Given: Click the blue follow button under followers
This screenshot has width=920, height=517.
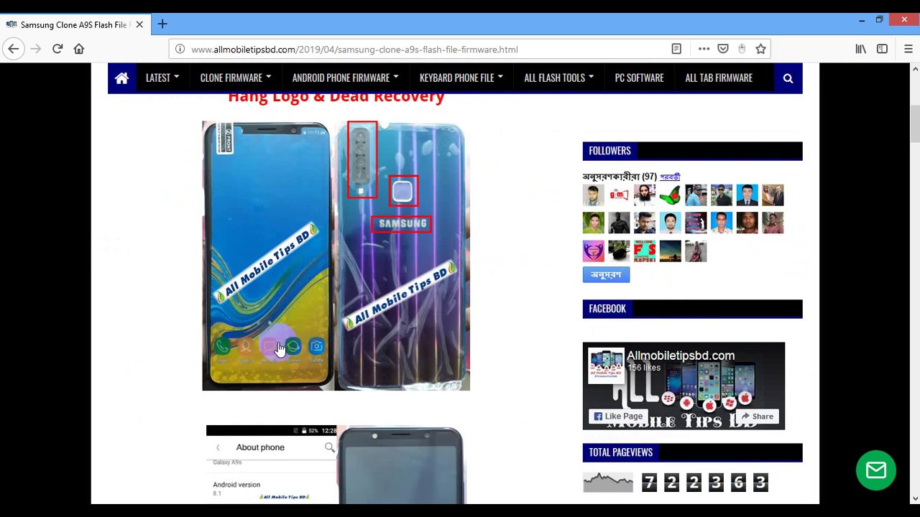Looking at the screenshot, I should (x=606, y=275).
